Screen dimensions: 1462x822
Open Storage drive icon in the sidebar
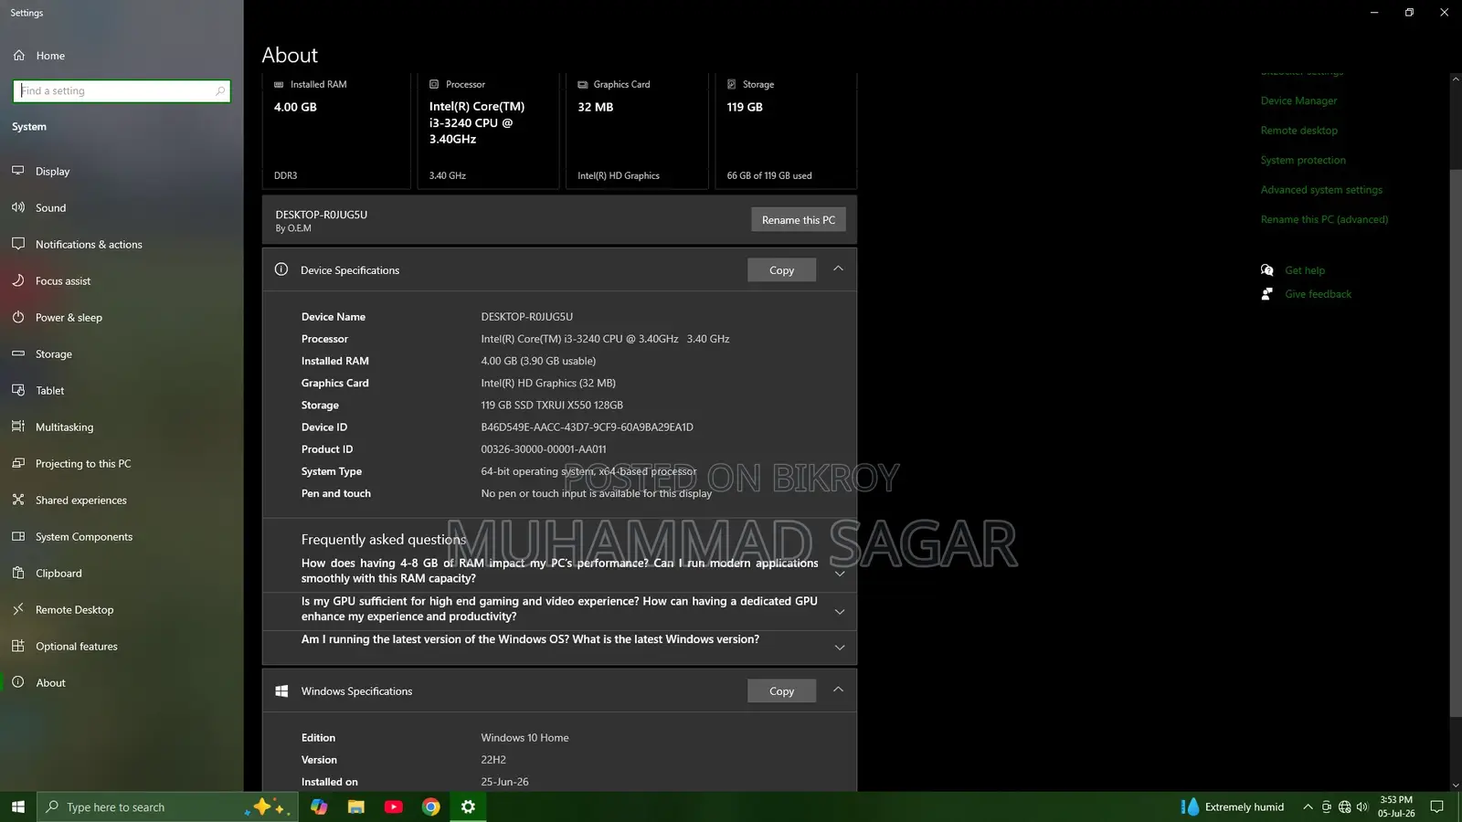tap(18, 353)
